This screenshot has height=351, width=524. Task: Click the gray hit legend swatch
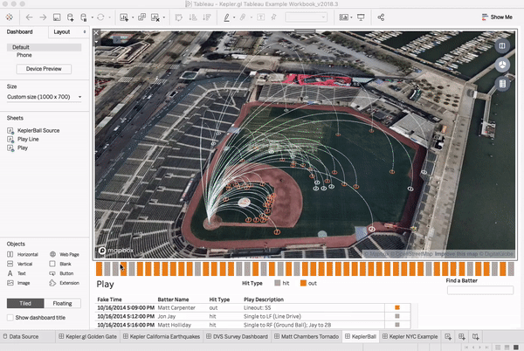coord(278,283)
